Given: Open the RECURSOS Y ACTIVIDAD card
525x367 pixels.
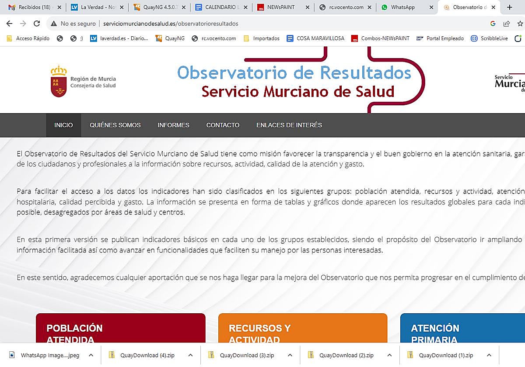Looking at the screenshot, I should pyautogui.click(x=302, y=333).
